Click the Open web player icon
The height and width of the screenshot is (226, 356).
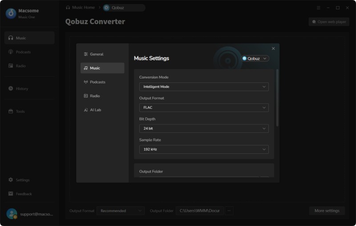(314, 22)
